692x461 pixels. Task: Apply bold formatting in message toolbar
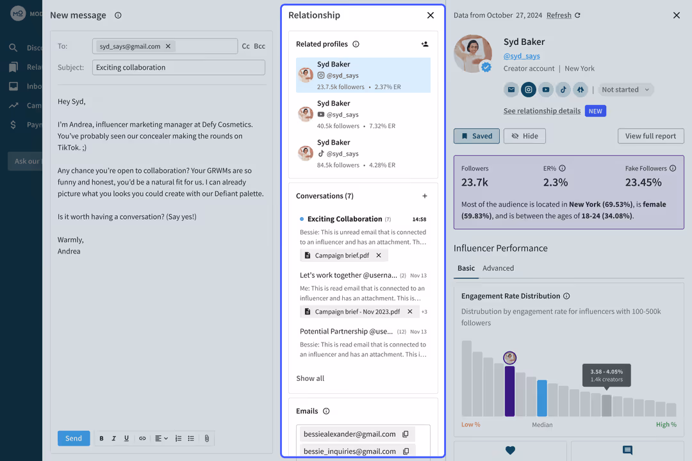[x=101, y=439]
